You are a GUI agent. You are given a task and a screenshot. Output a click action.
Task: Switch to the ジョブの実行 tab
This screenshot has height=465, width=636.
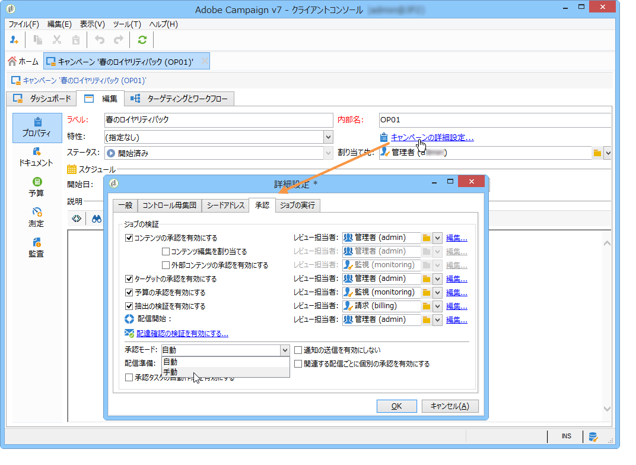(297, 205)
